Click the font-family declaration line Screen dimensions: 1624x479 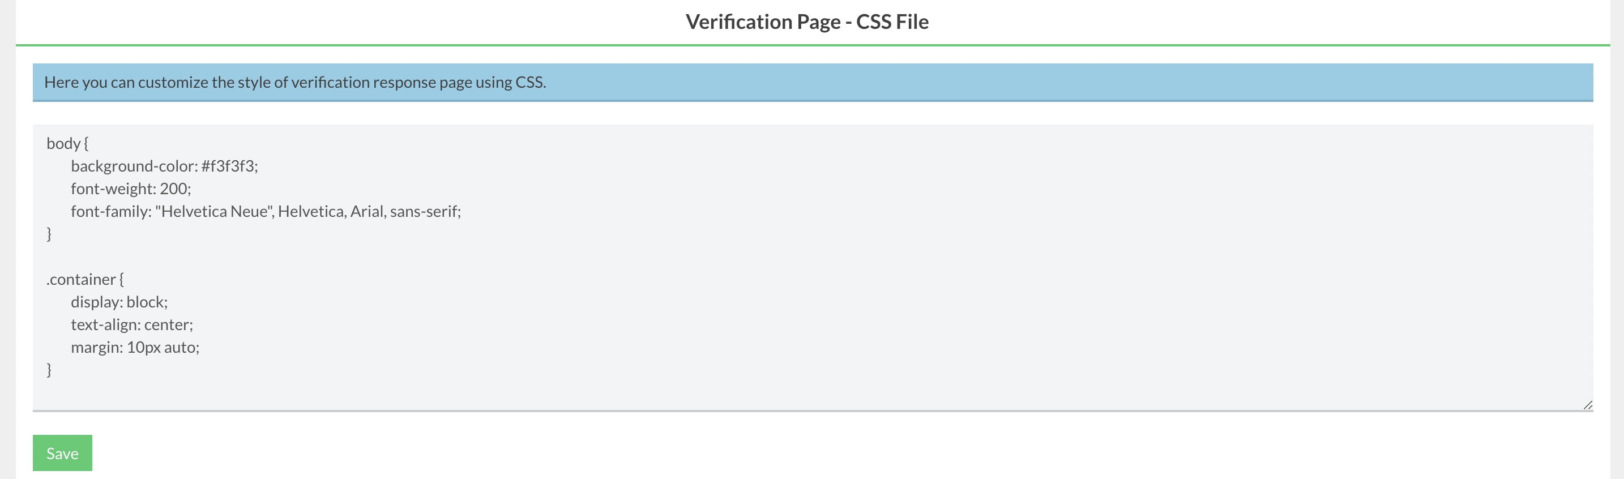pos(266,211)
